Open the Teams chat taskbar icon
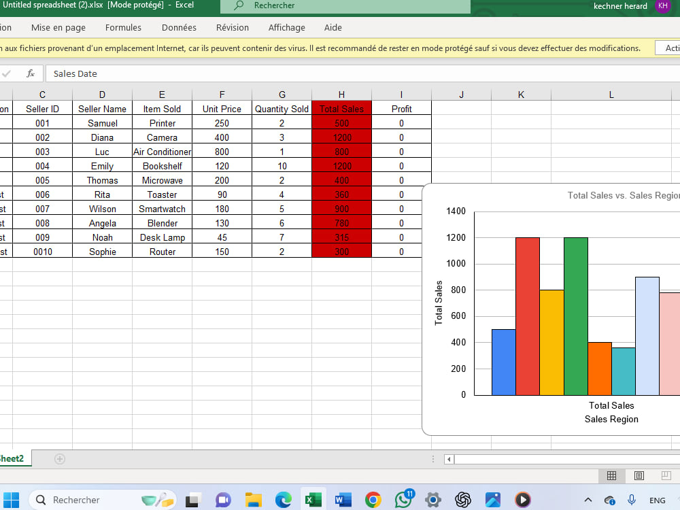 click(x=223, y=500)
